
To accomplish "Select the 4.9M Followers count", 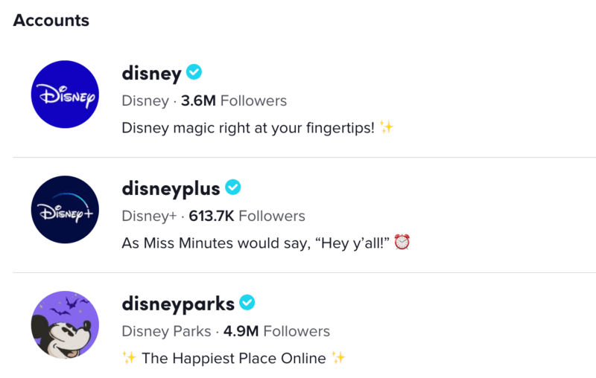I will 276,331.
